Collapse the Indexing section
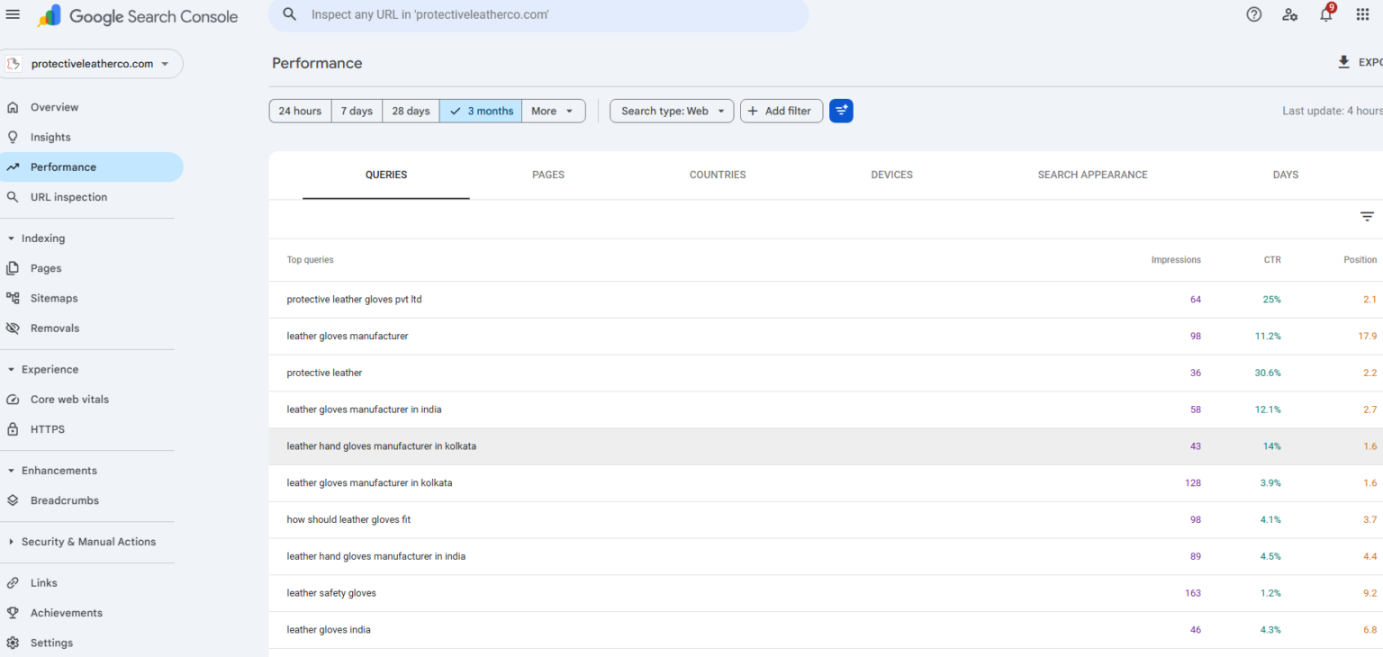 pos(11,238)
